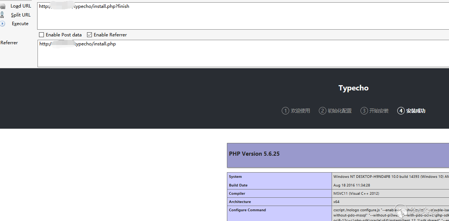Click the Architecture row label

(x=240, y=202)
